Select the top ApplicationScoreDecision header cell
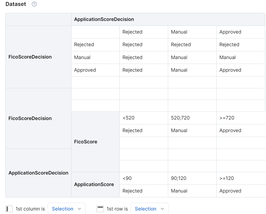Viewport: 266px width, 214px height. click(x=168, y=19)
